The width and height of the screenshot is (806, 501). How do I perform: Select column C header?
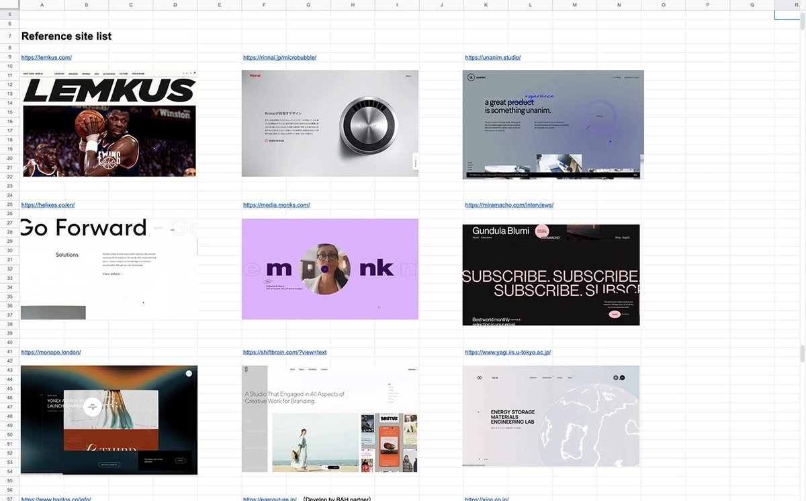[131, 5]
